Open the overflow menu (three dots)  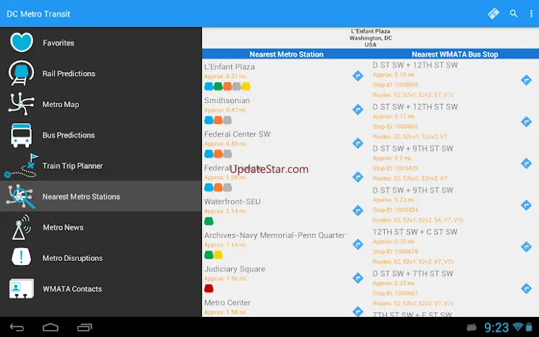point(531,13)
